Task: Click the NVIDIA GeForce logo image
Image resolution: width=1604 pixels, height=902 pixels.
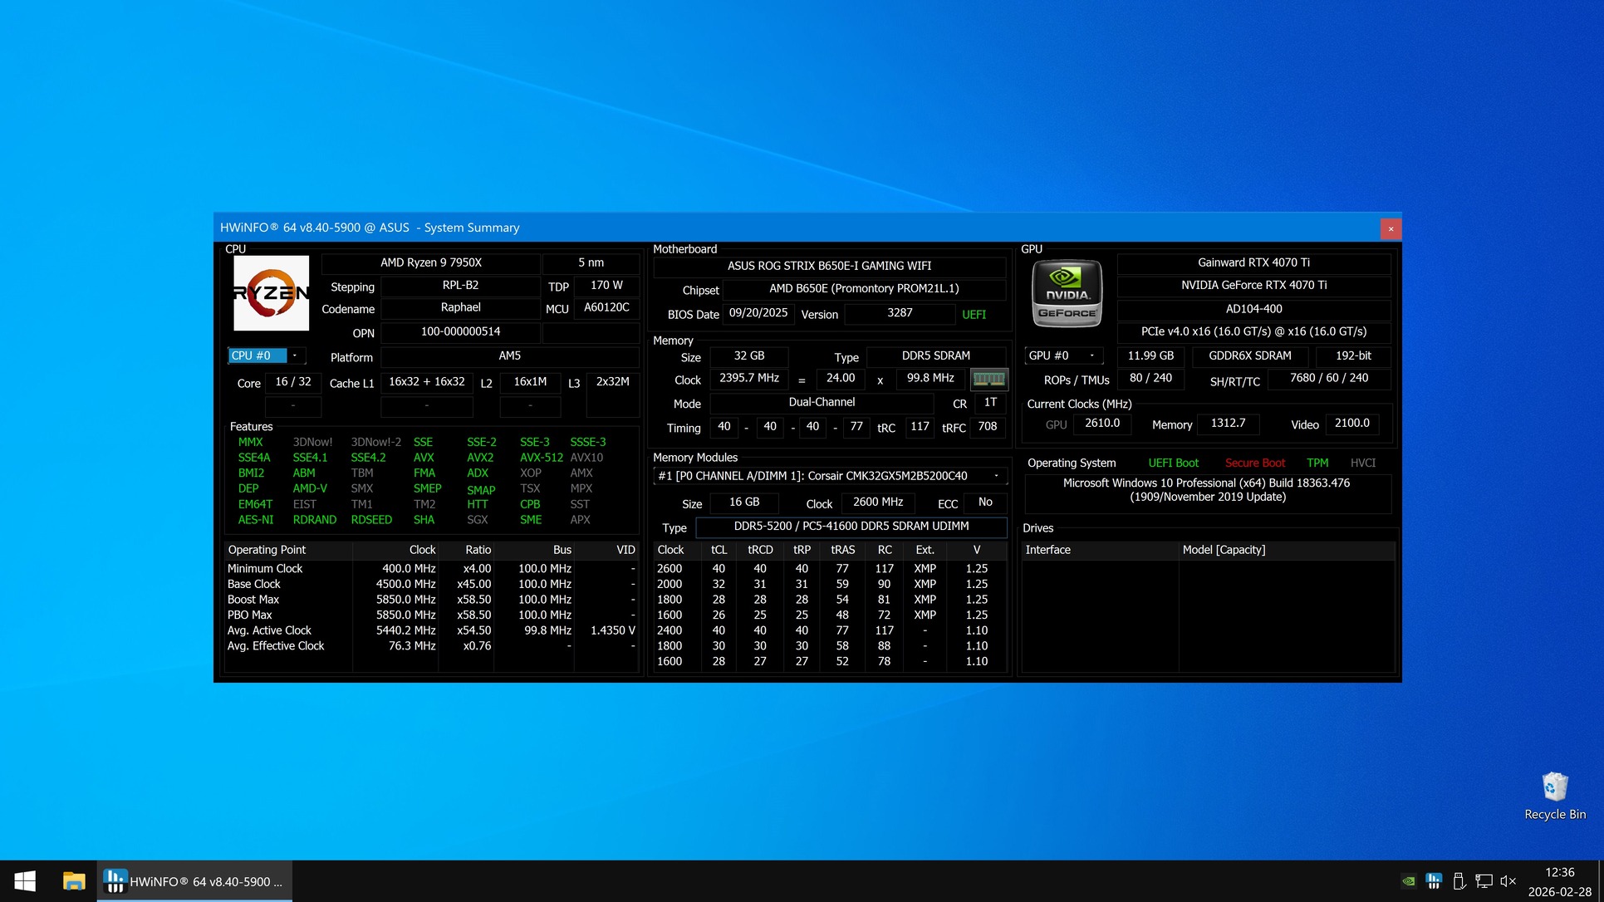Action: click(1067, 293)
